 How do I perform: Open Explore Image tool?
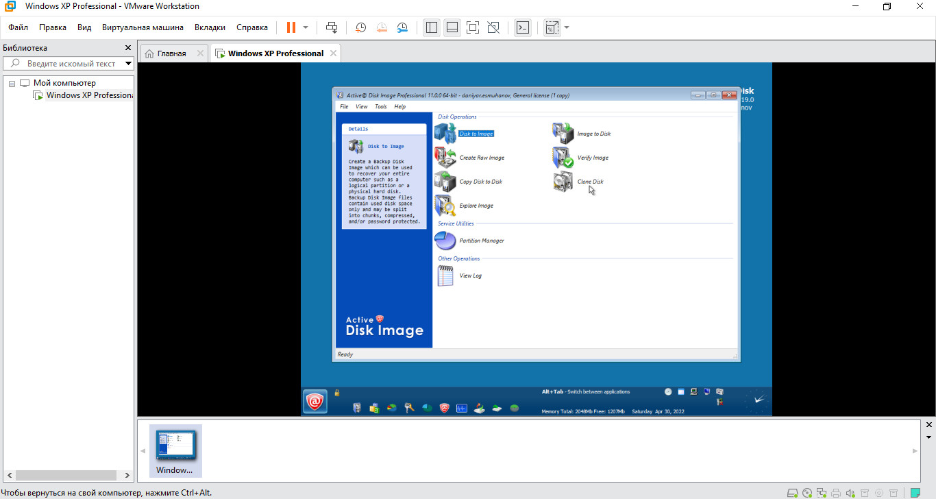[x=465, y=206]
